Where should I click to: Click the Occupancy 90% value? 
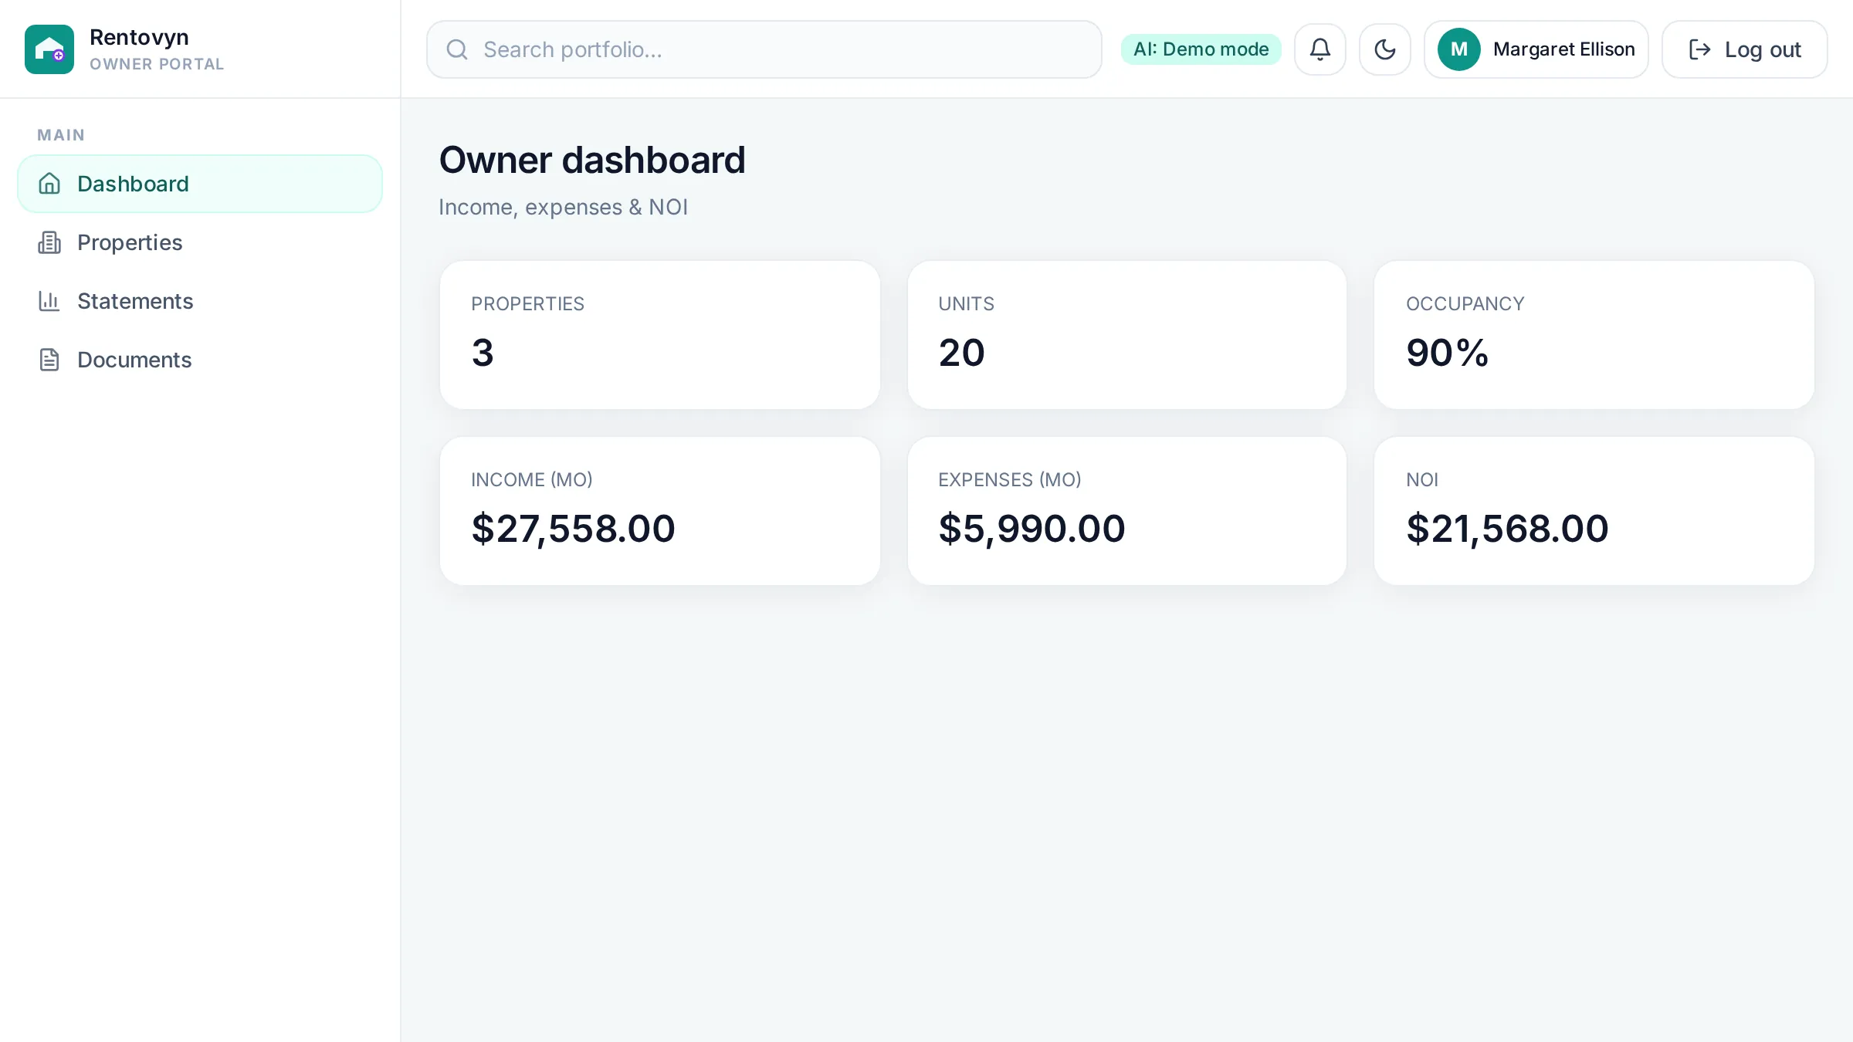(1448, 353)
